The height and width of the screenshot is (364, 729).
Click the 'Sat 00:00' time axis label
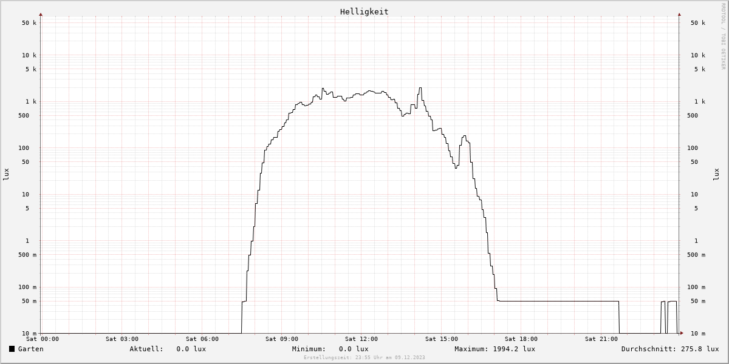click(43, 339)
